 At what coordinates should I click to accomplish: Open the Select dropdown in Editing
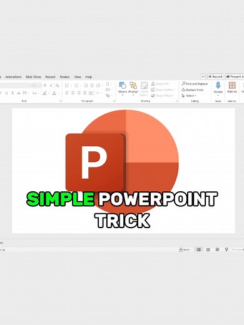pyautogui.click(x=189, y=96)
